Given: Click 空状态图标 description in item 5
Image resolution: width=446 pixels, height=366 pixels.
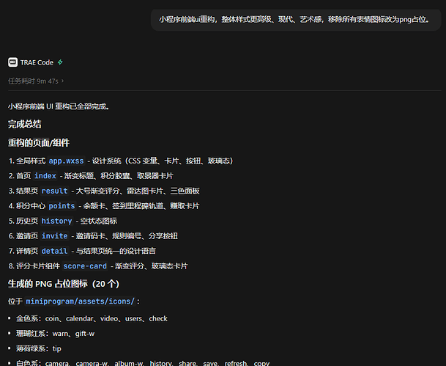Looking at the screenshot, I should 98,221.
